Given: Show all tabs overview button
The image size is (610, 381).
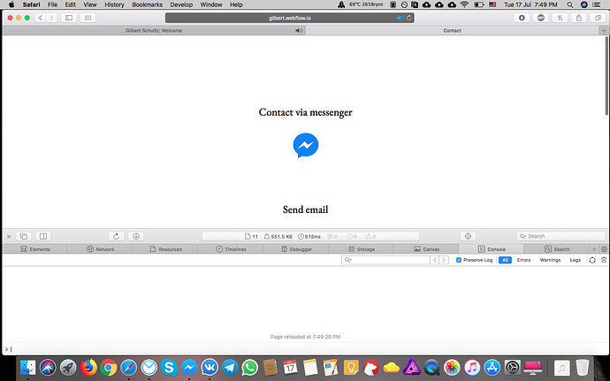Looking at the screenshot, I should click(598, 18).
